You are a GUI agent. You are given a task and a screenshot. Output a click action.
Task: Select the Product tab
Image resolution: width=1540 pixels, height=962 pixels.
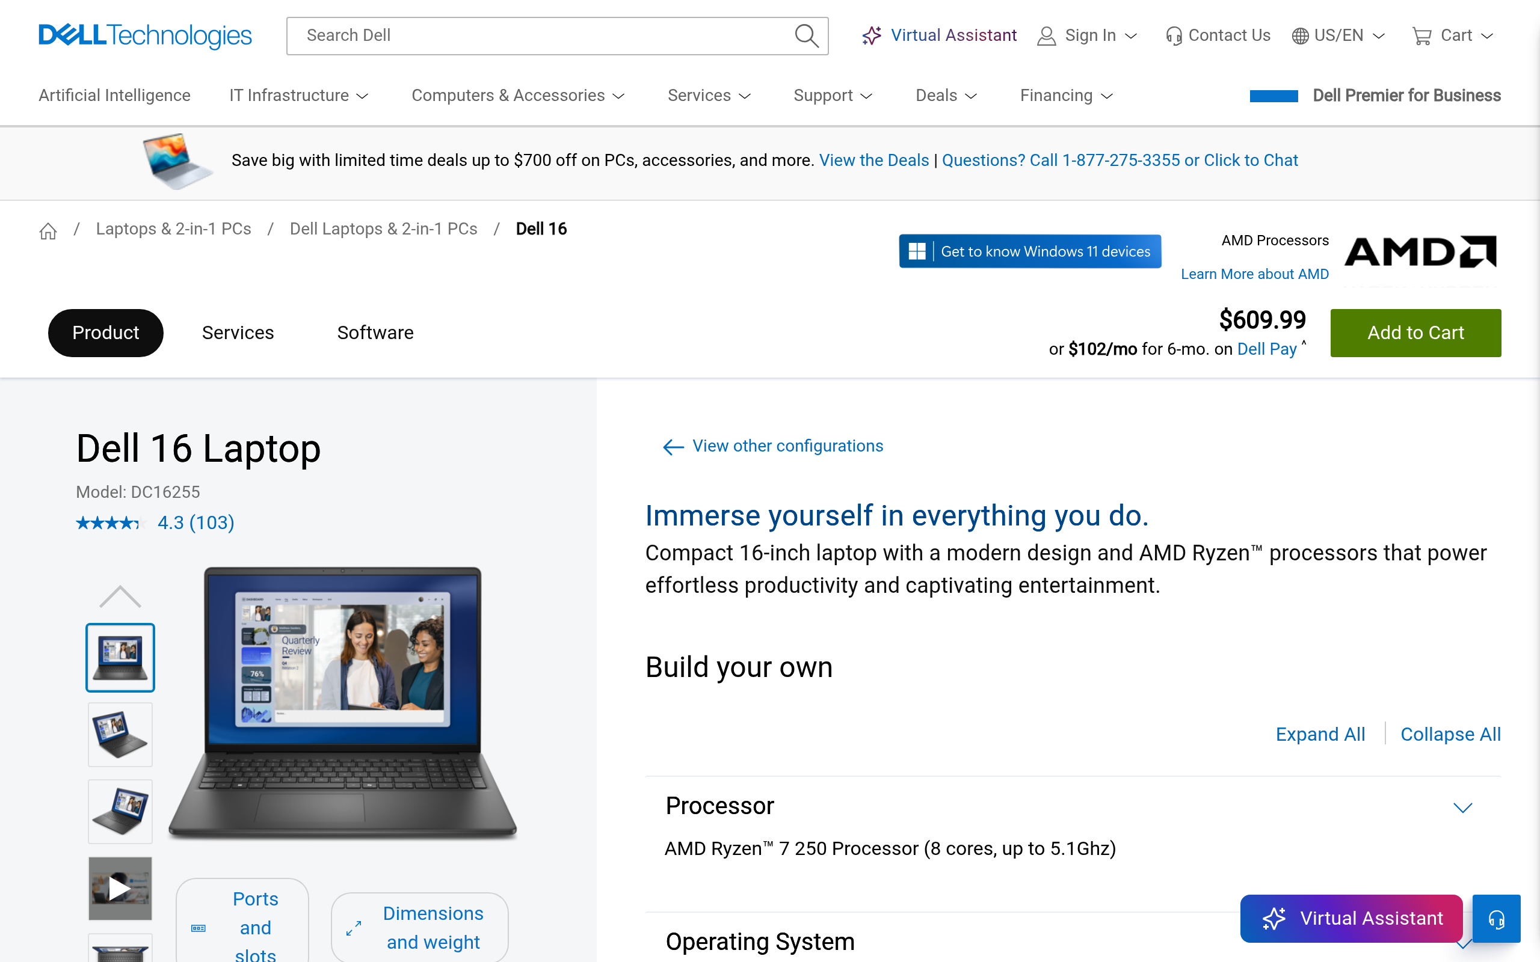pos(106,332)
